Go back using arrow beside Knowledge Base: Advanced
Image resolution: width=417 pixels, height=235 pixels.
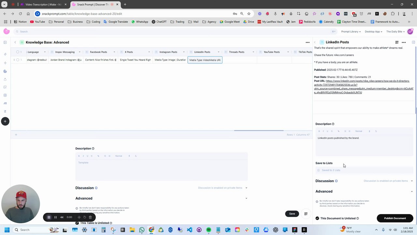coord(15,42)
